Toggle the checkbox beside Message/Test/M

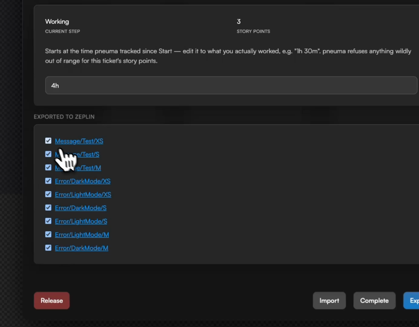tap(48, 167)
